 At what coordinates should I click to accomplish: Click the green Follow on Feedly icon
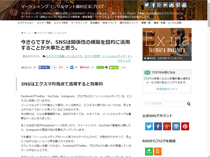coord(149,152)
